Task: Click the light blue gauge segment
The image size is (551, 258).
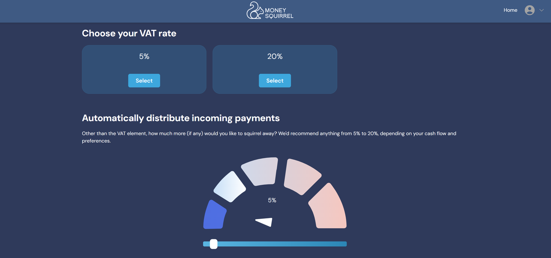Action: (x=230, y=186)
